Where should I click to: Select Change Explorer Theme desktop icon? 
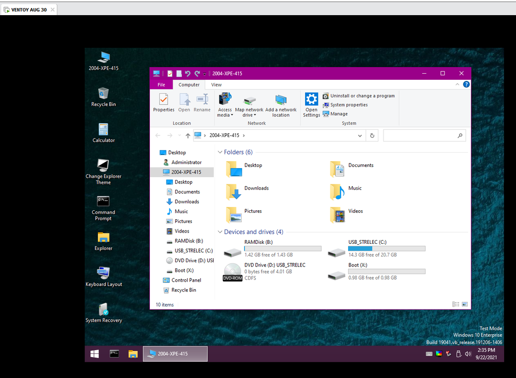pos(103,172)
